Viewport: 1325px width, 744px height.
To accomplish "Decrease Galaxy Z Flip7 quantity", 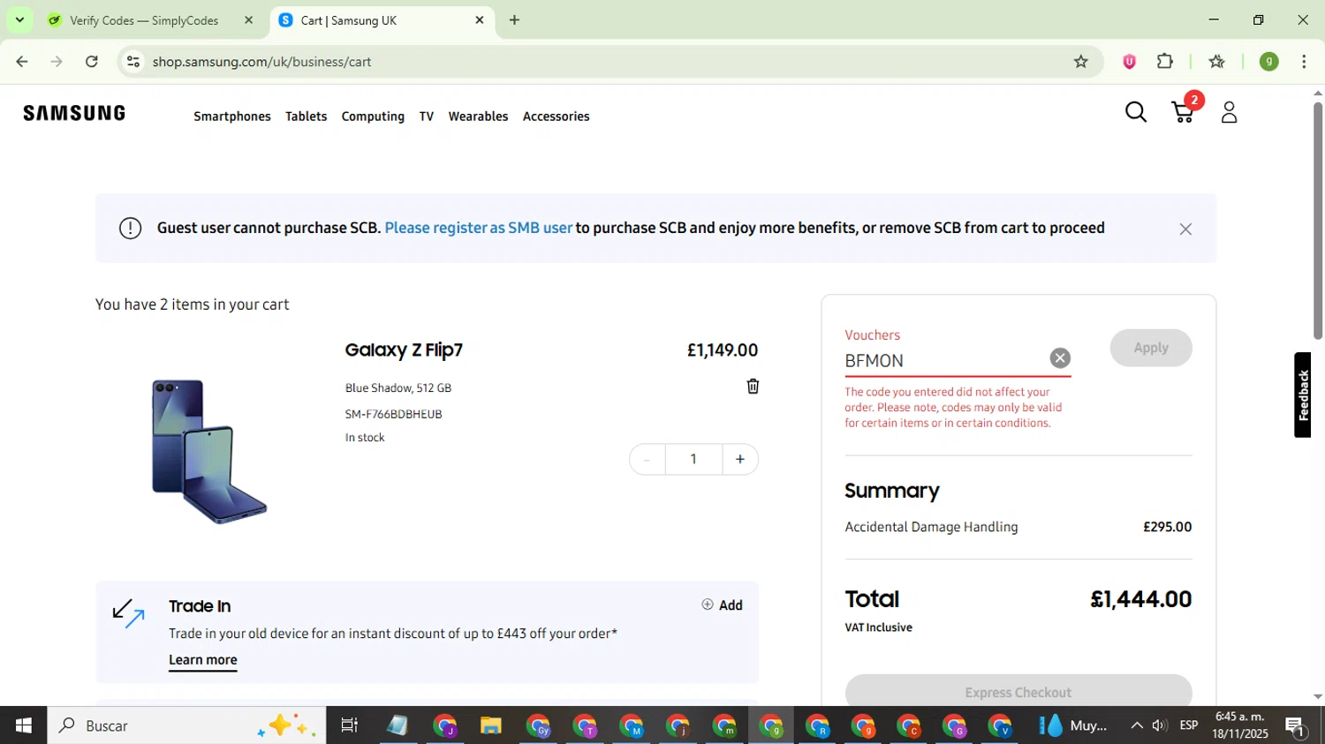I will pyautogui.click(x=647, y=459).
